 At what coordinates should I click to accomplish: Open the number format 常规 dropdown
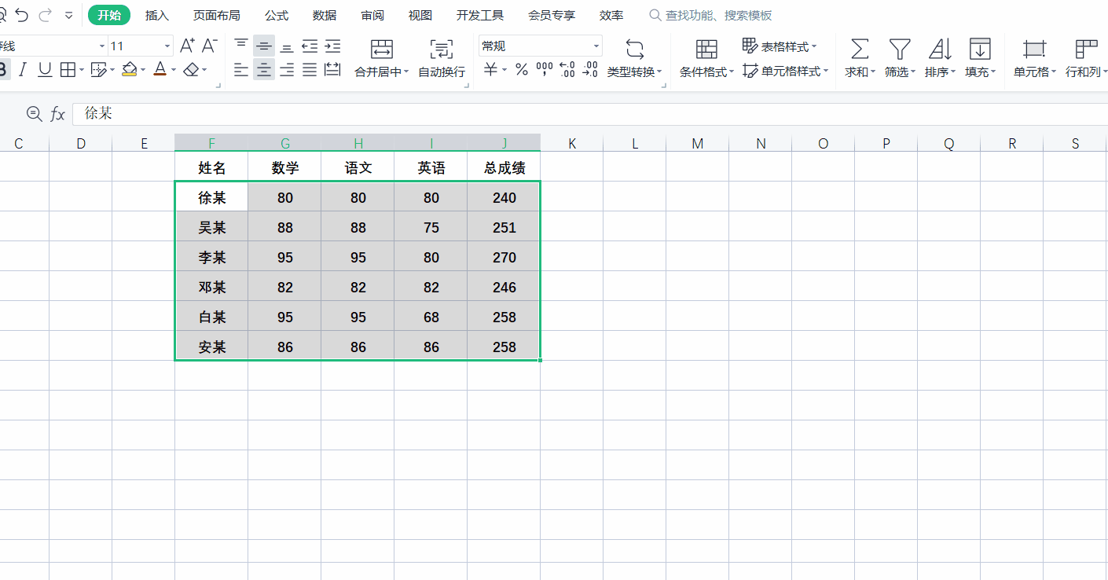(596, 46)
